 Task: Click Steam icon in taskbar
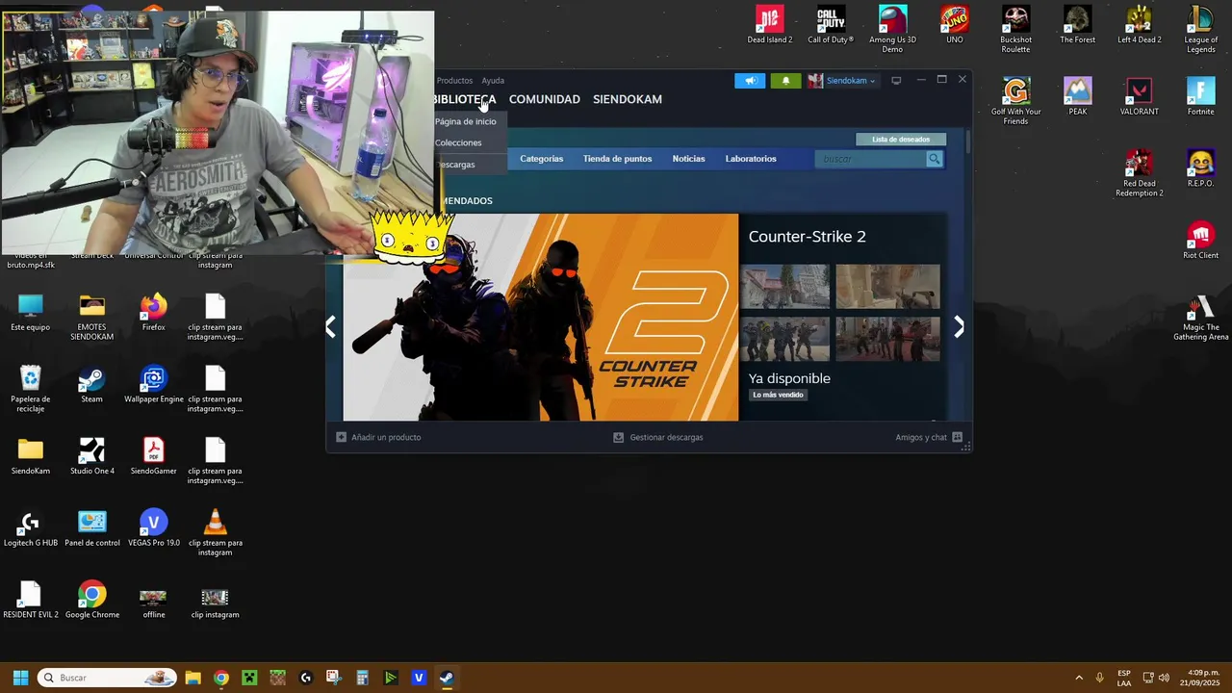pos(447,678)
